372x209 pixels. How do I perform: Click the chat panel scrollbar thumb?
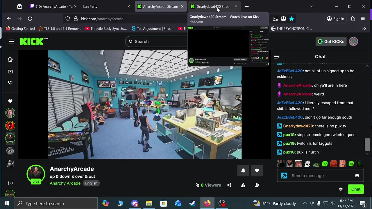367,145
